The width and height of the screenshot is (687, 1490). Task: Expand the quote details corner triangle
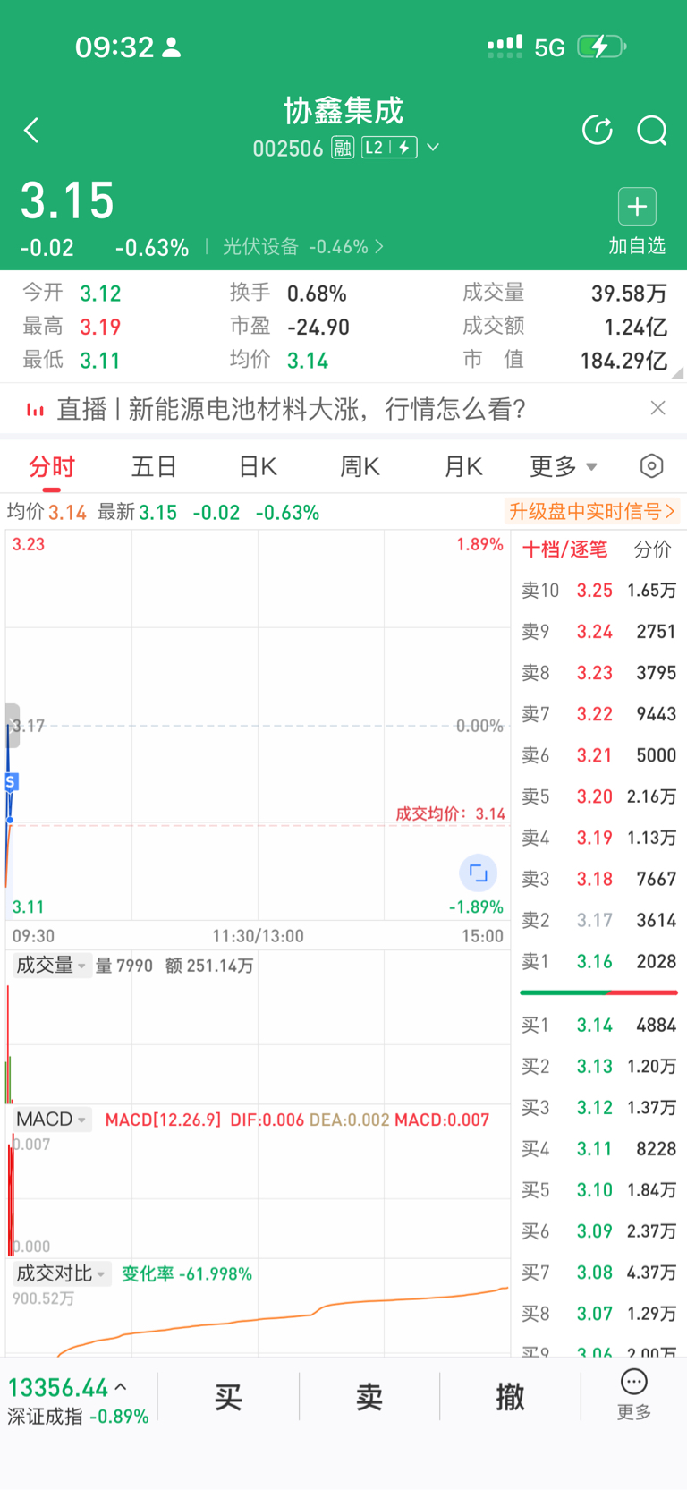coord(678,372)
